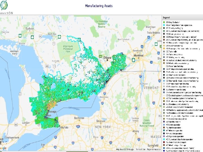Select Truck transportation legend entry
The height and width of the screenshot is (152, 203).
(x=174, y=133)
